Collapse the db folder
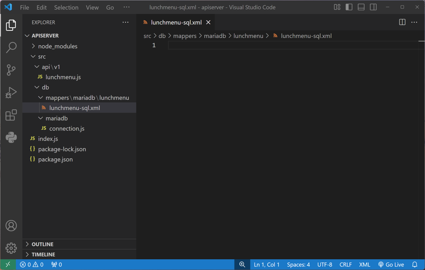This screenshot has height=270, width=425. 80,87
